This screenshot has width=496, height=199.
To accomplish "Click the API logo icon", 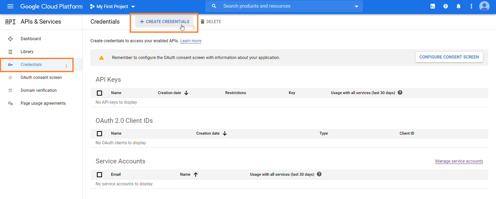I will [x=11, y=22].
